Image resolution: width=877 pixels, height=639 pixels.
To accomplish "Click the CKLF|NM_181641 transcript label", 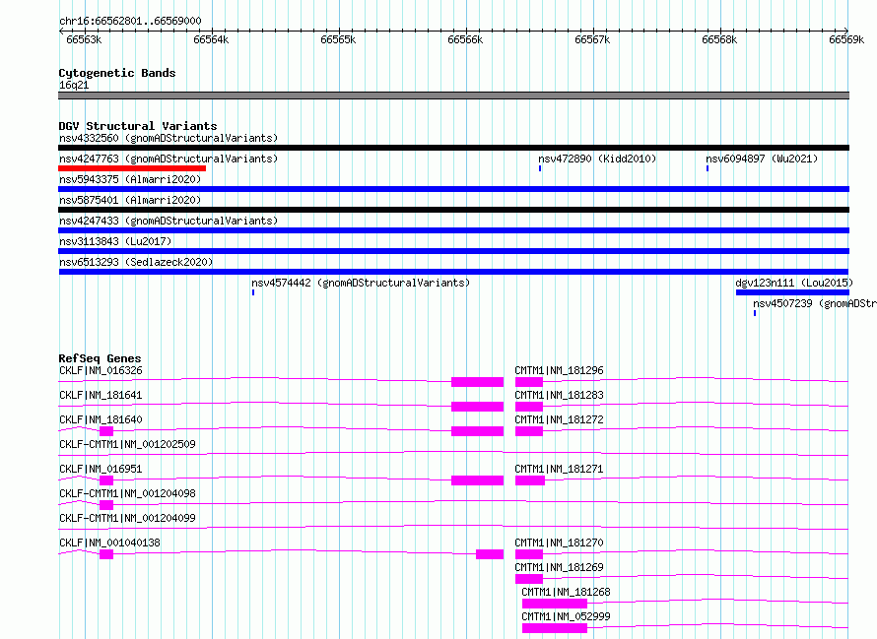I will click(x=101, y=395).
